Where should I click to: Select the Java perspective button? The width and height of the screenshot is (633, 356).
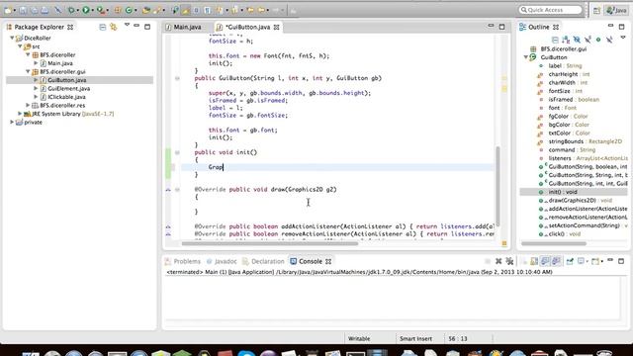tap(616, 11)
